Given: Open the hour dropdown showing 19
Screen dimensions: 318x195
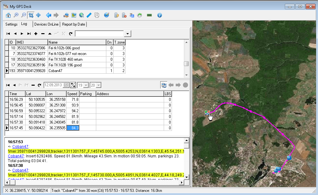Looking at the screenshot, I should [86, 85].
